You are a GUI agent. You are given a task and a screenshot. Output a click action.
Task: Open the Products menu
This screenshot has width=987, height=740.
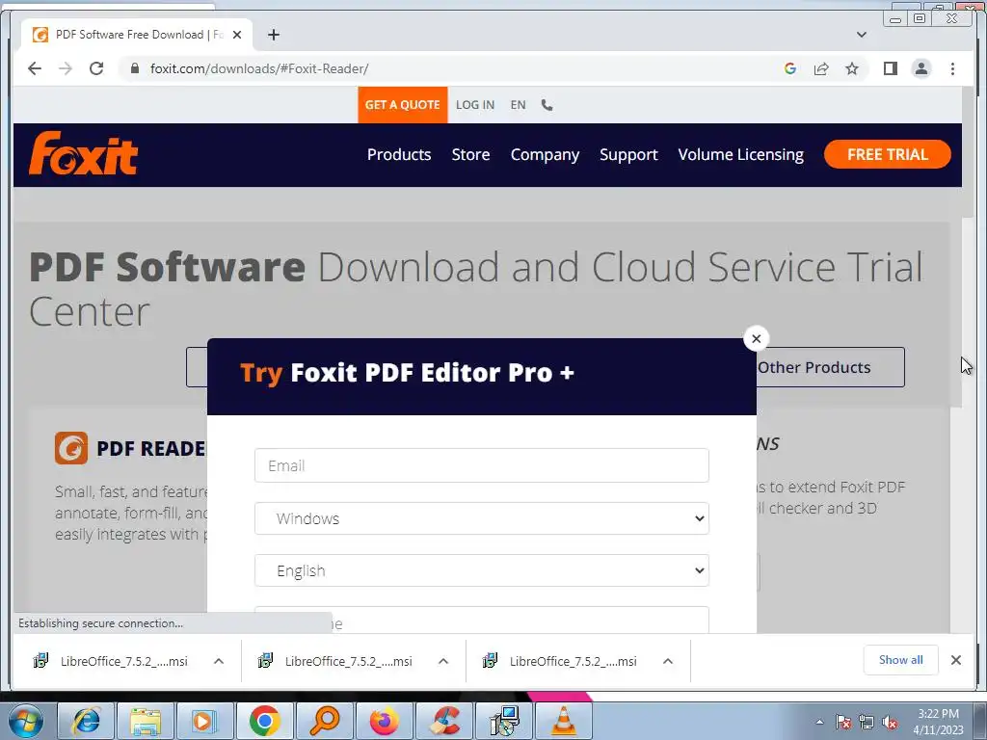(x=399, y=155)
